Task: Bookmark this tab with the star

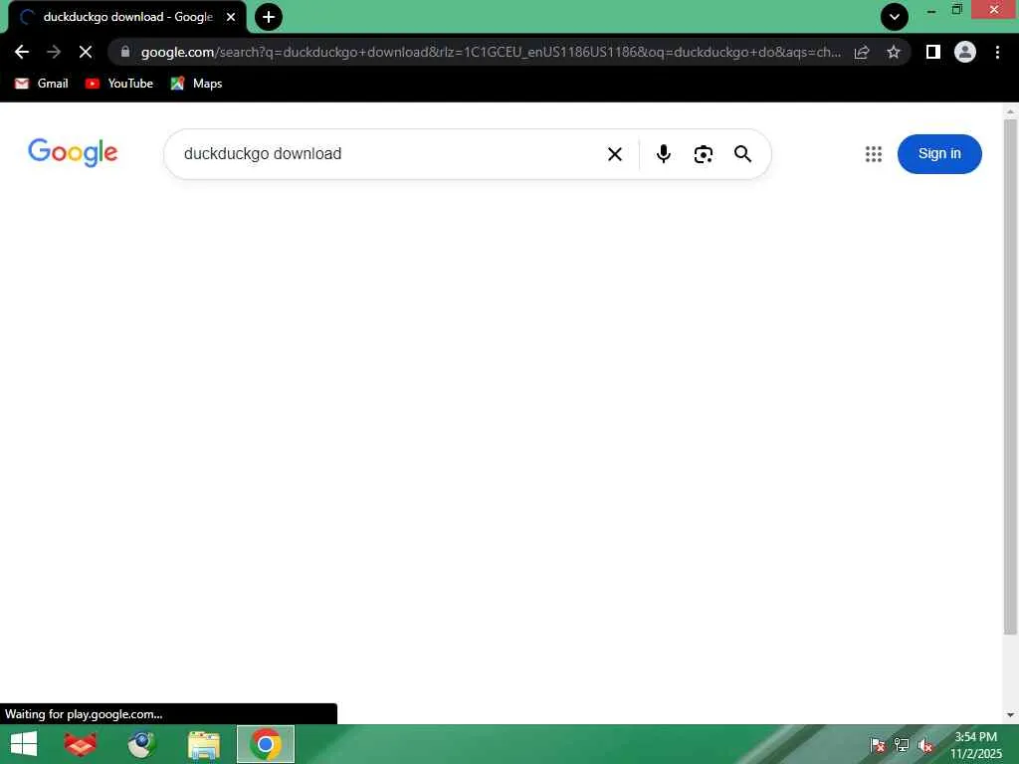Action: [x=894, y=52]
